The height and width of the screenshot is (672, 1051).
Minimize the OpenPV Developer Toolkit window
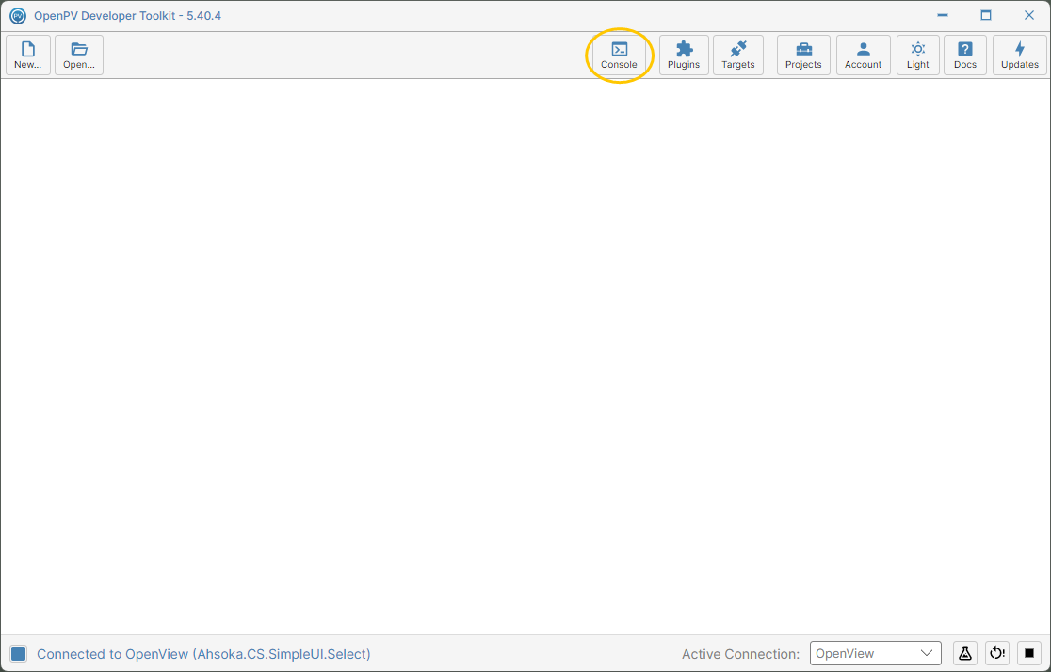(x=943, y=15)
